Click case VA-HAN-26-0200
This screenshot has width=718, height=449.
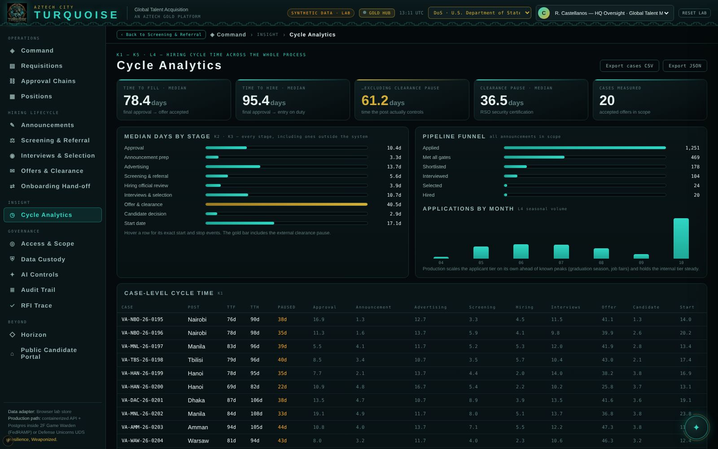tap(142, 387)
